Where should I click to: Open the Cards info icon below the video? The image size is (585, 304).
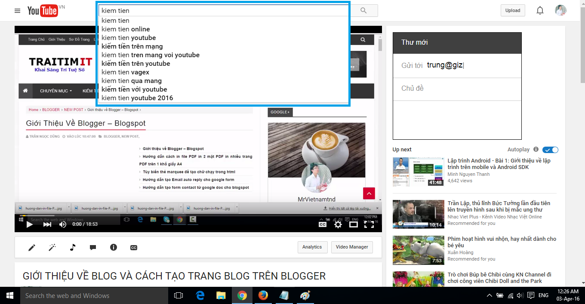pos(114,247)
